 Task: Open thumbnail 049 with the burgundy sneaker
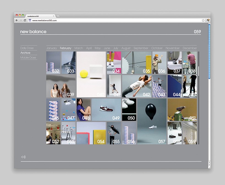(x=106, y=110)
